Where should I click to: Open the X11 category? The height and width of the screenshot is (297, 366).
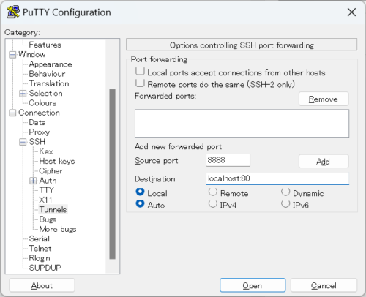(45, 200)
